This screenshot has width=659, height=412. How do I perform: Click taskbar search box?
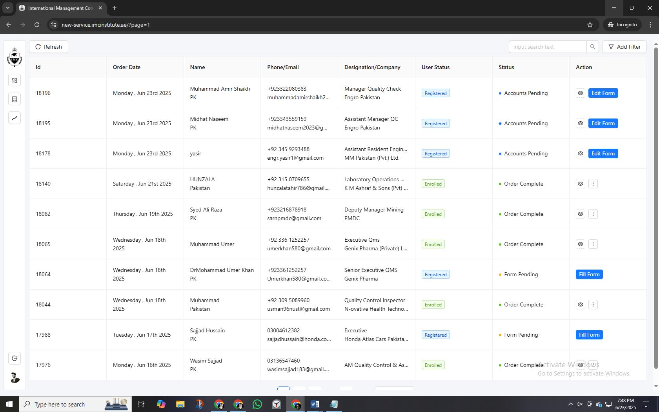coord(75,404)
